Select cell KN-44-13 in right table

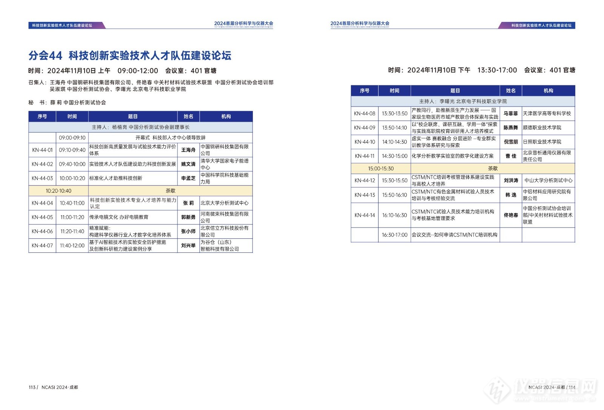[x=365, y=195]
